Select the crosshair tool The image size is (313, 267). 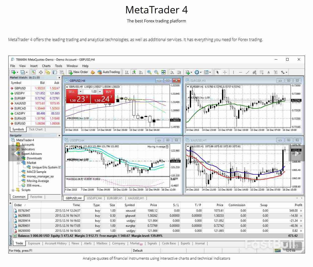(225, 72)
